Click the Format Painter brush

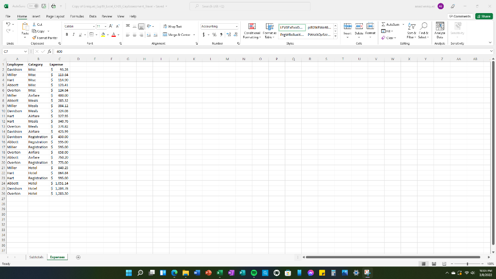click(x=34, y=38)
